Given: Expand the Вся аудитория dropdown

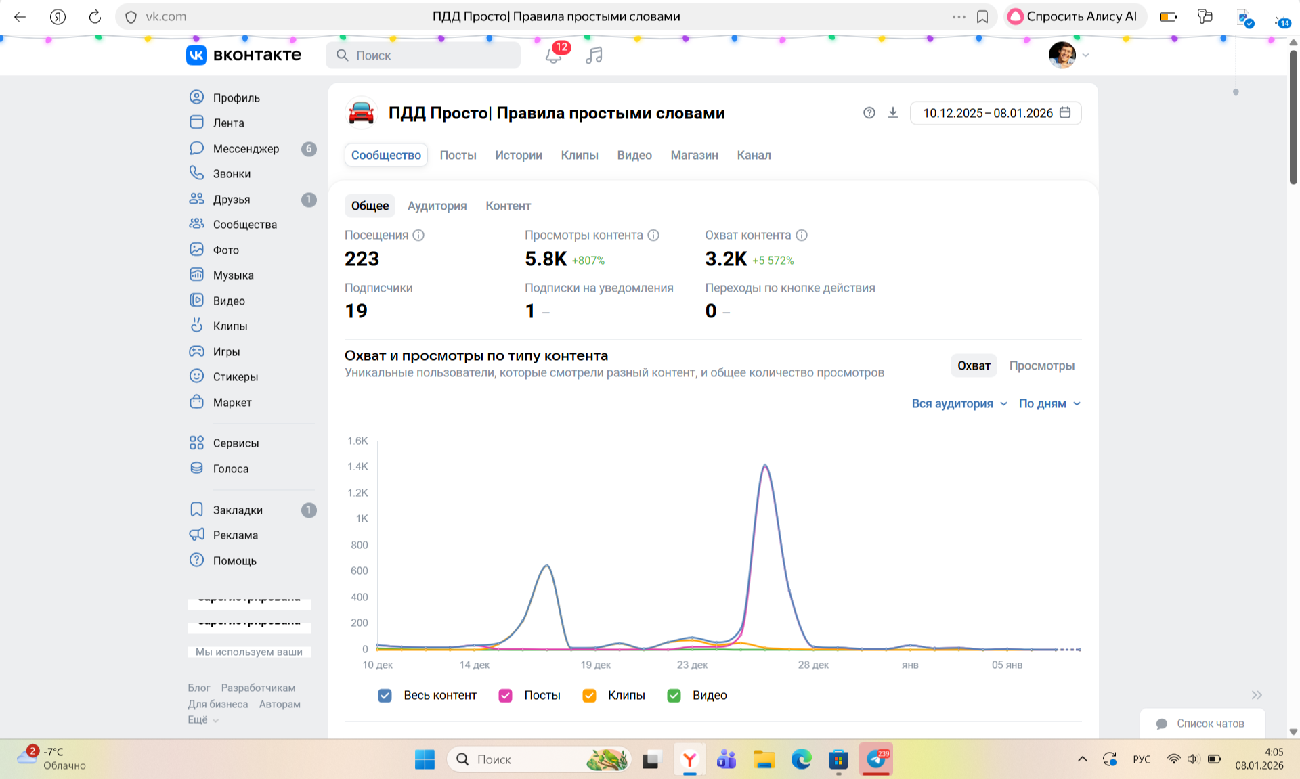Looking at the screenshot, I should coord(959,404).
